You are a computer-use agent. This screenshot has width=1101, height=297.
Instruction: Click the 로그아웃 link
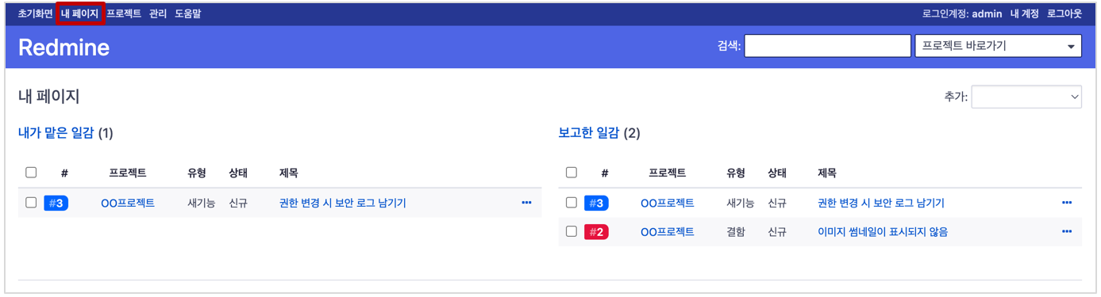pyautogui.click(x=1064, y=13)
